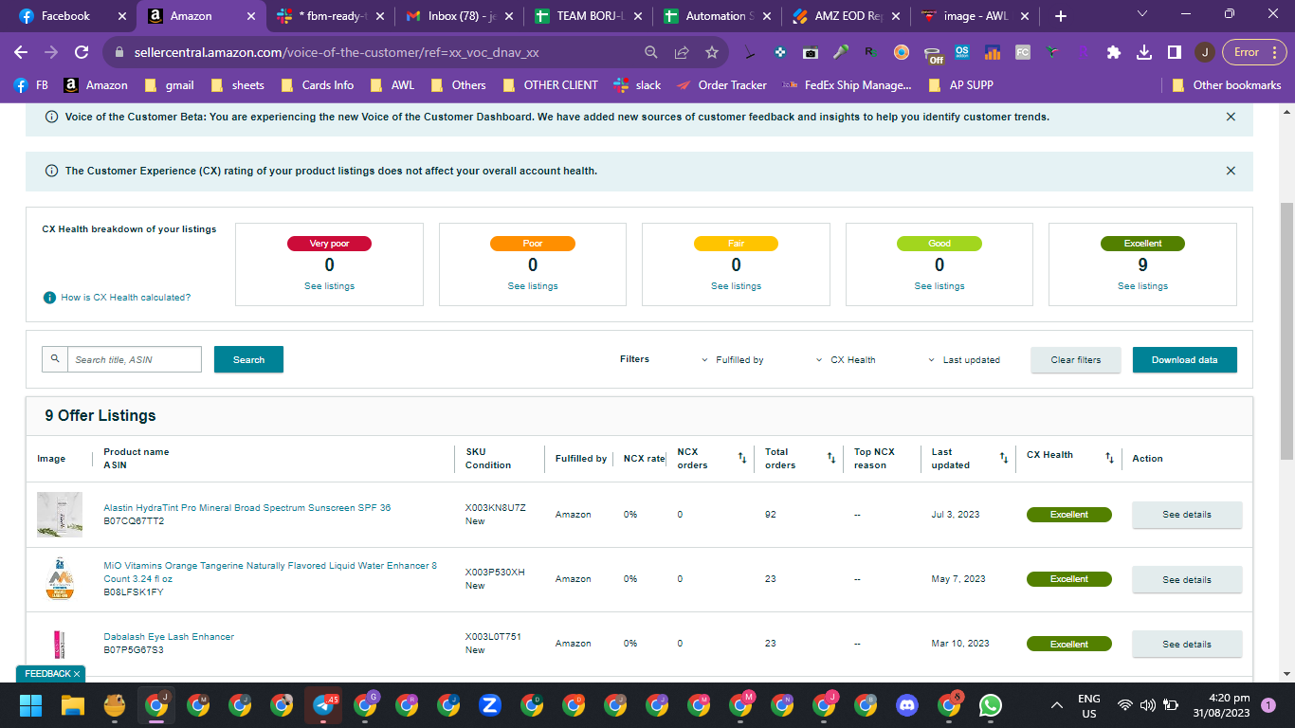
Task: Open the AP SUPP bookmark folder
Action: [x=959, y=85]
